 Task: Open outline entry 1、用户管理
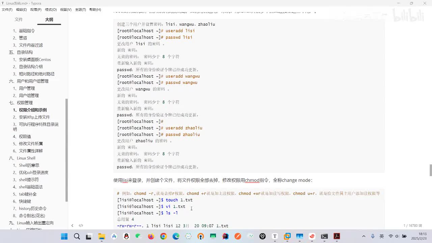[24, 88]
